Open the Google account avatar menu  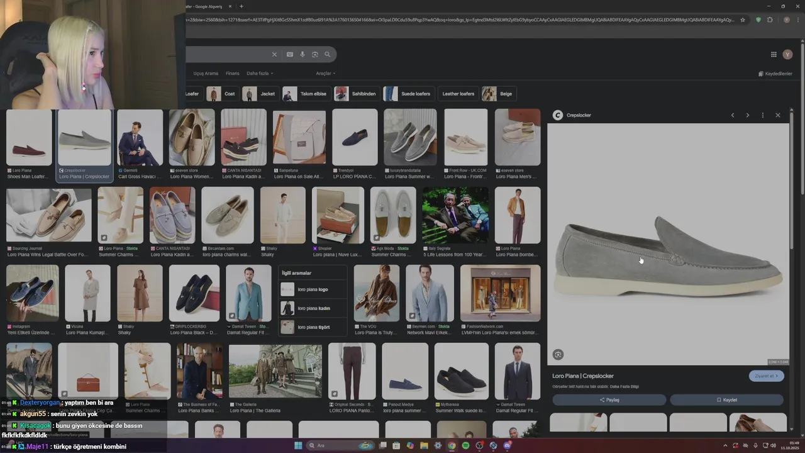coord(787,55)
